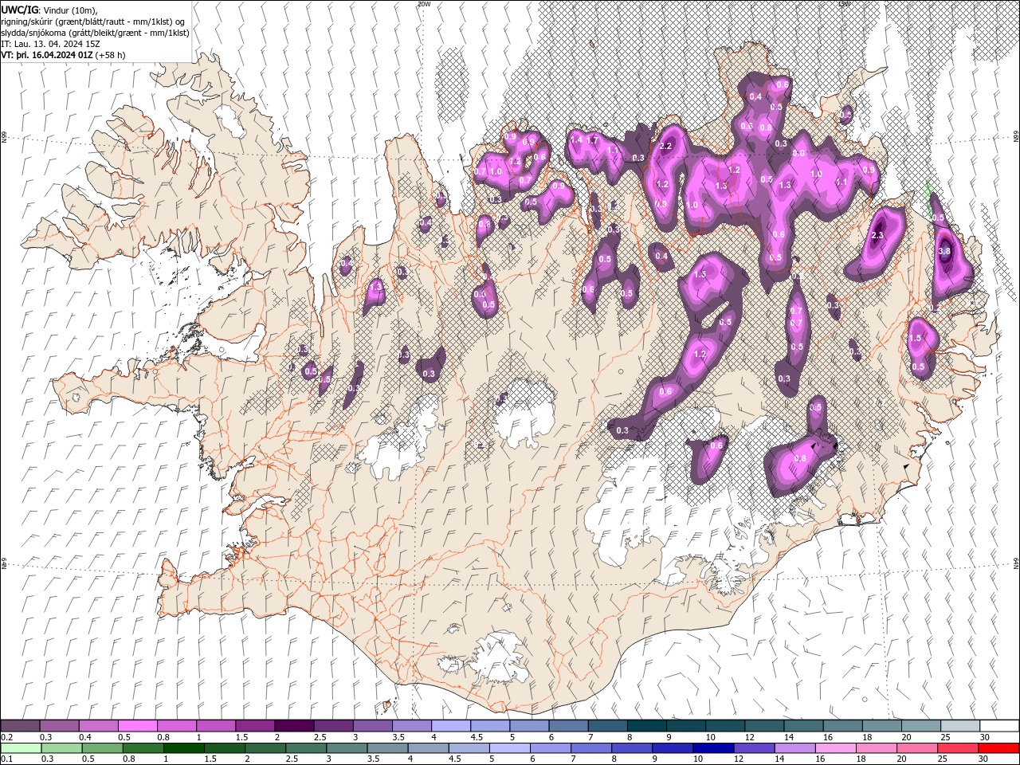Click the 1.7 snowfall value on the map
Viewport: 1020px width, 765px height.
593,139
